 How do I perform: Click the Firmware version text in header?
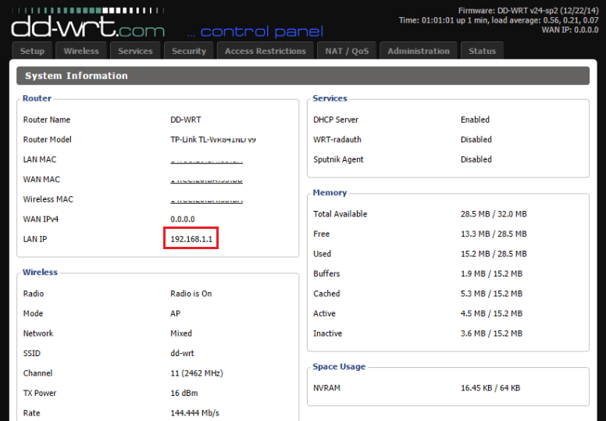coord(529,11)
